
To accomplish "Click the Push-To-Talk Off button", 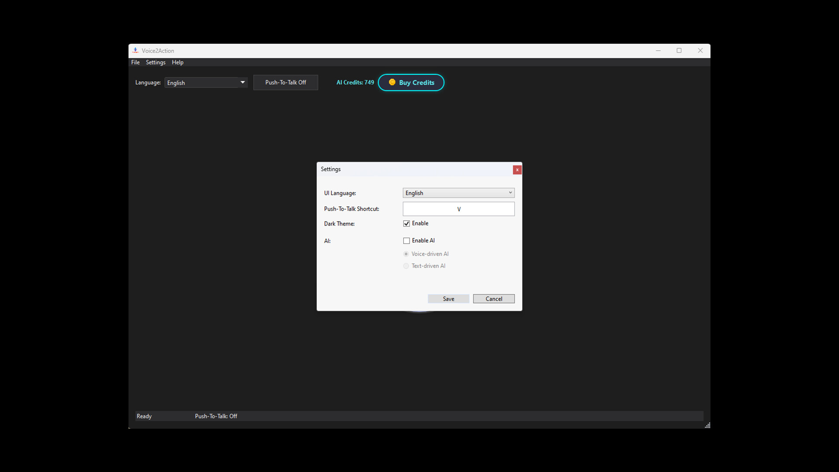I will tap(285, 82).
